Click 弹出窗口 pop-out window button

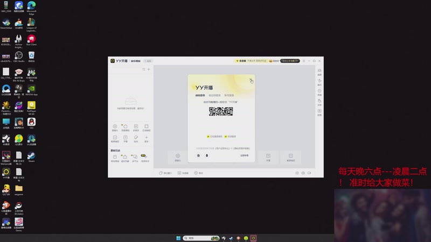(165, 173)
